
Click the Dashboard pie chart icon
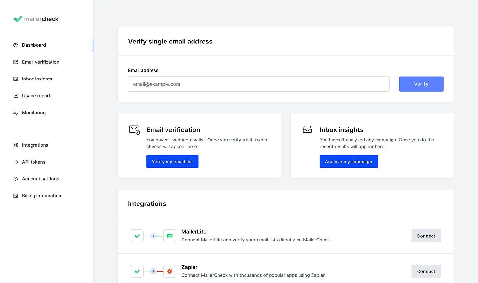(16, 45)
